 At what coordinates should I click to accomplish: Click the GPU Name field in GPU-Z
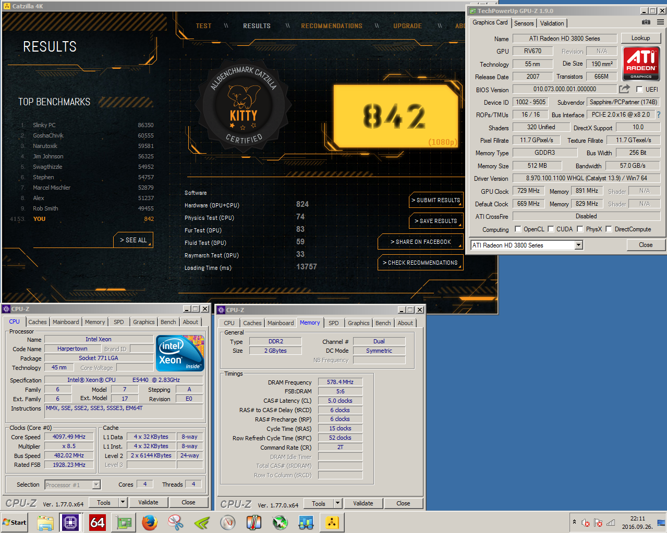tap(564, 38)
